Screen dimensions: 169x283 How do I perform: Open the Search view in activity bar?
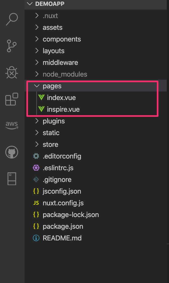tap(12, 19)
